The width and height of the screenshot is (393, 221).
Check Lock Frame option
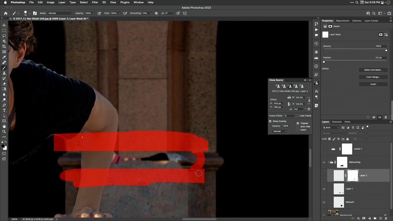(297, 116)
